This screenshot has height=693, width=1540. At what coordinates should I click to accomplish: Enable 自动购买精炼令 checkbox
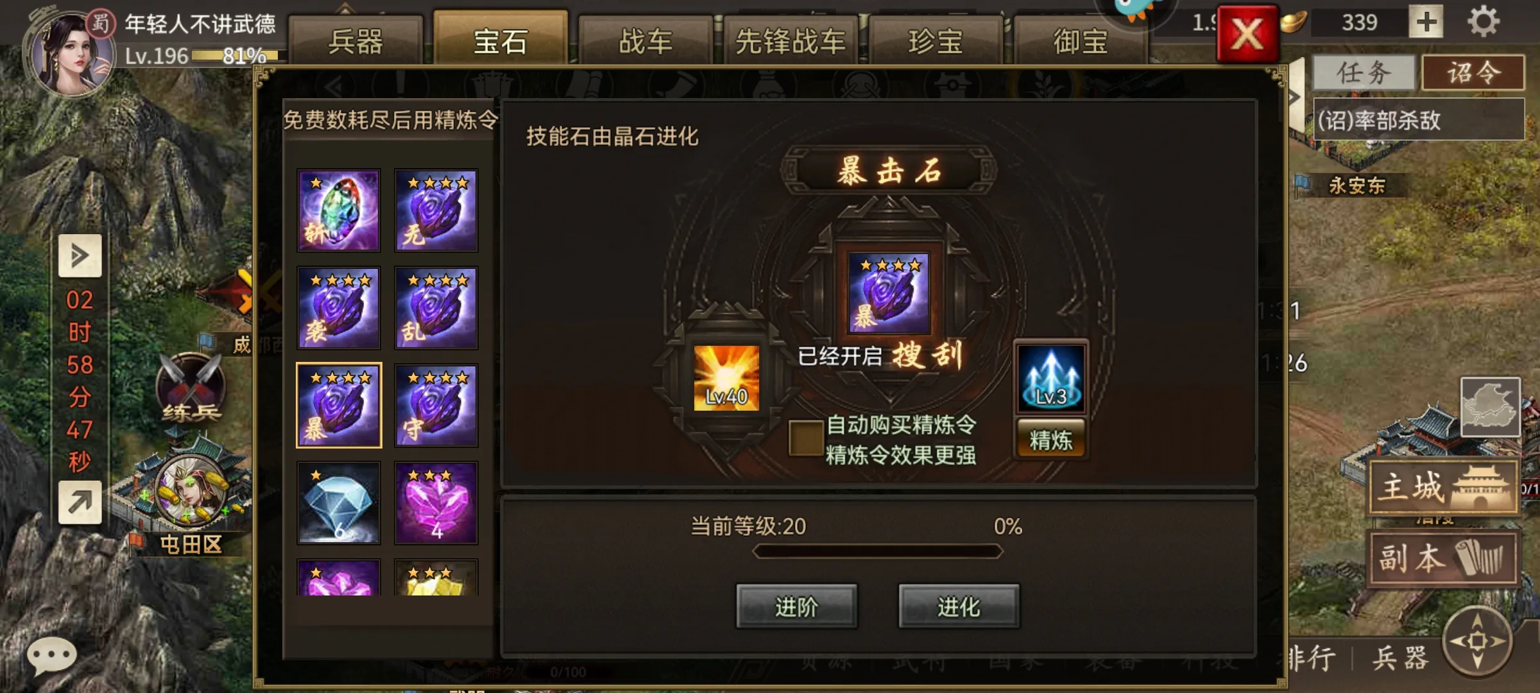[806, 438]
